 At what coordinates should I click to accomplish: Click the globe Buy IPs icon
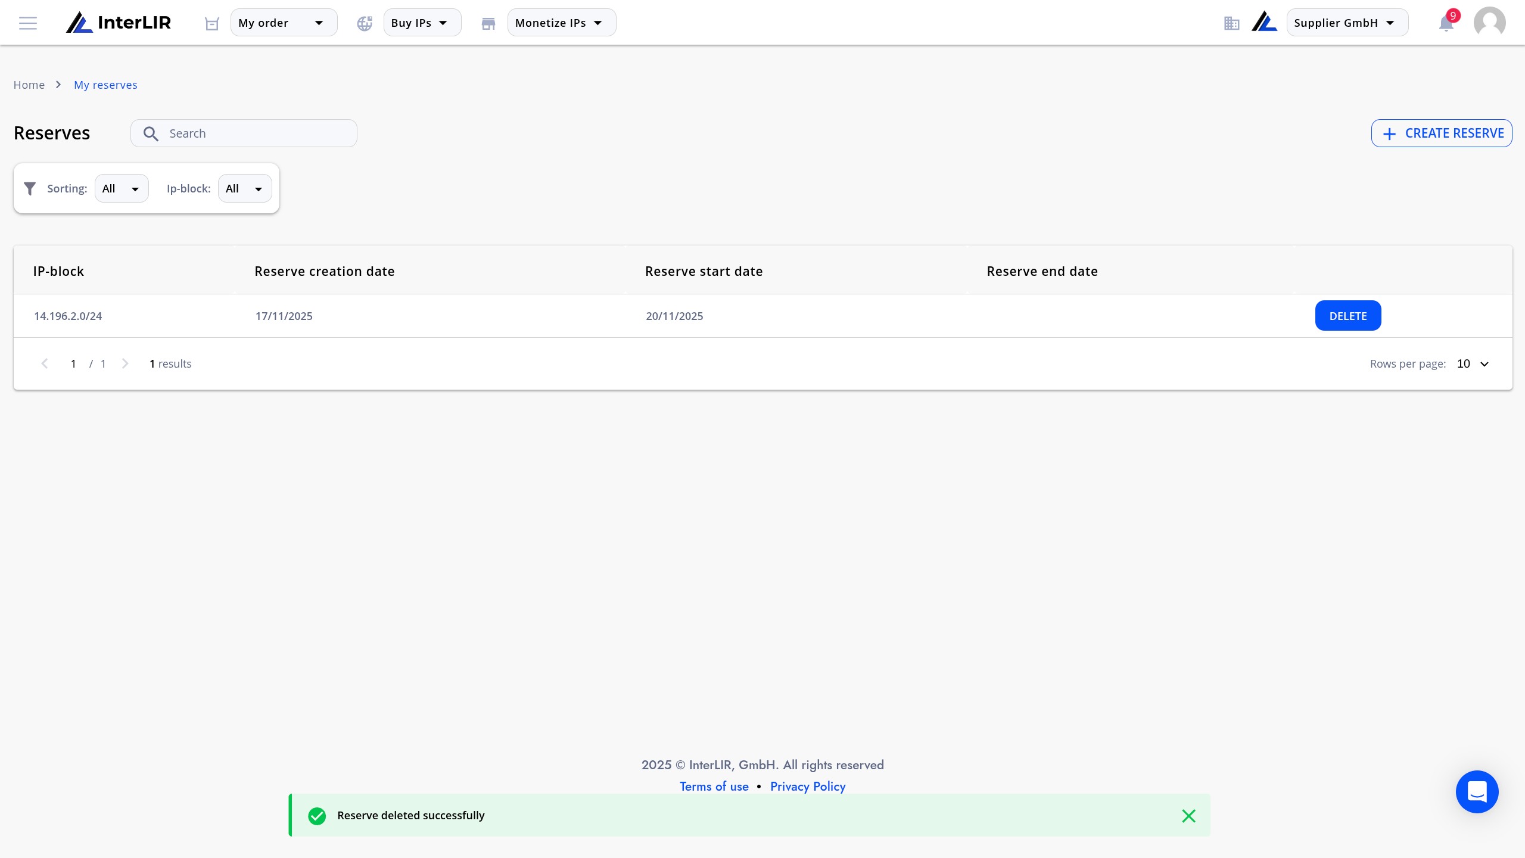pyautogui.click(x=365, y=23)
